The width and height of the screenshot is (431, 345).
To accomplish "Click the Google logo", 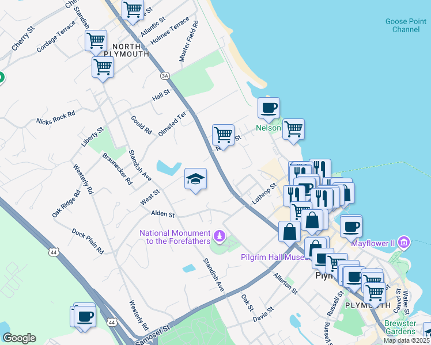I will [19, 338].
